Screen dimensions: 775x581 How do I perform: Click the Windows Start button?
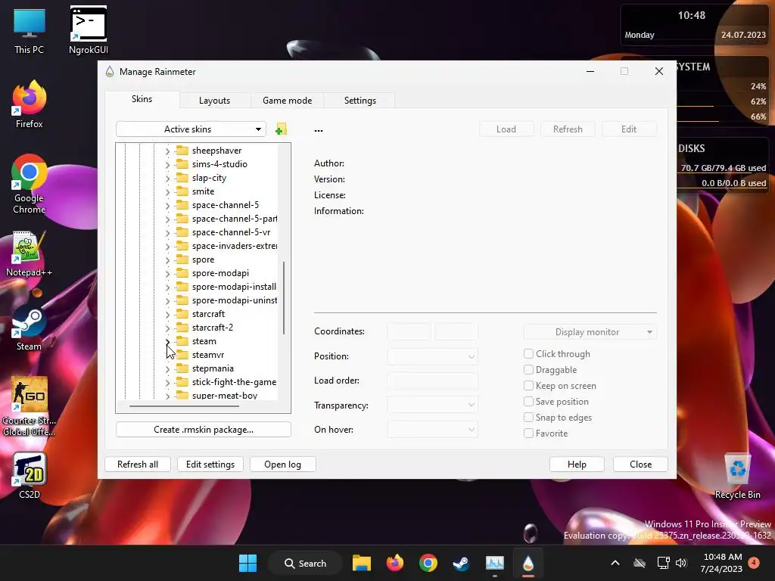(x=247, y=563)
